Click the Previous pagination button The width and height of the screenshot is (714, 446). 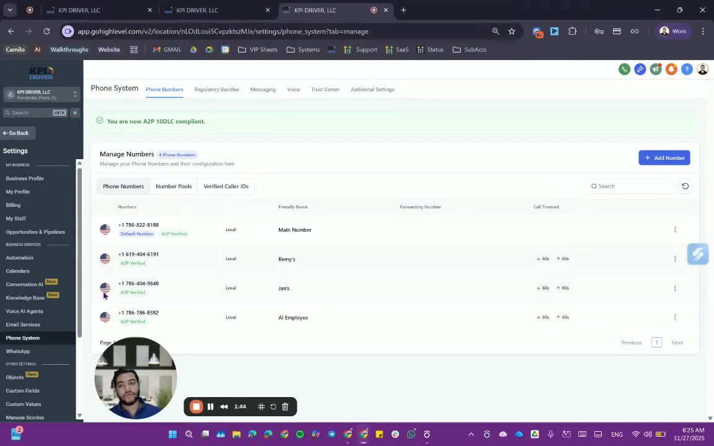[x=631, y=342]
